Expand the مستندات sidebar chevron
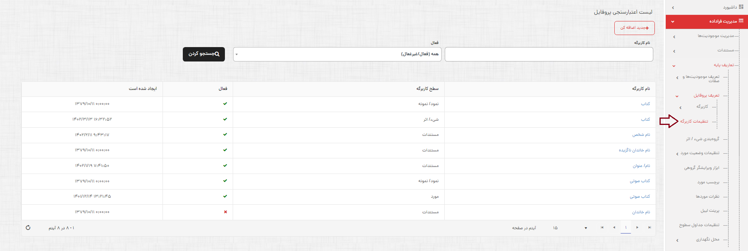This screenshot has width=748, height=251. coord(674,51)
